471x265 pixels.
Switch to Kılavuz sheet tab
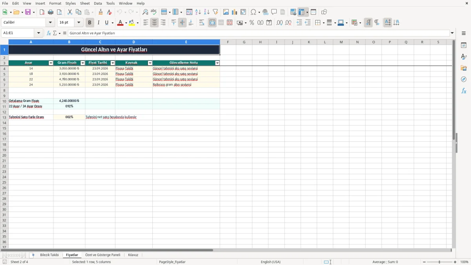133,255
